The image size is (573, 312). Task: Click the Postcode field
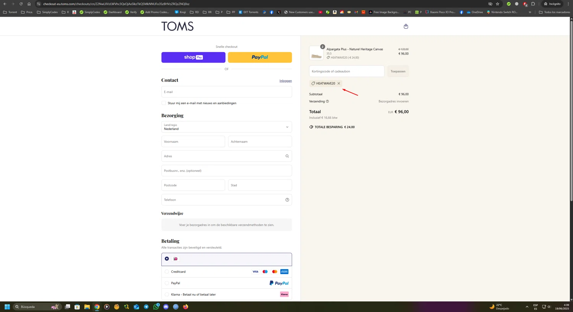[193, 185]
